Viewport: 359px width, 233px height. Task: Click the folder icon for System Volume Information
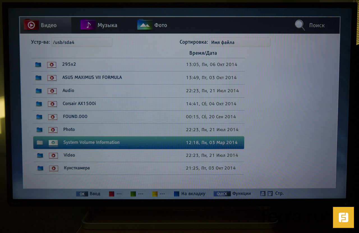40,143
